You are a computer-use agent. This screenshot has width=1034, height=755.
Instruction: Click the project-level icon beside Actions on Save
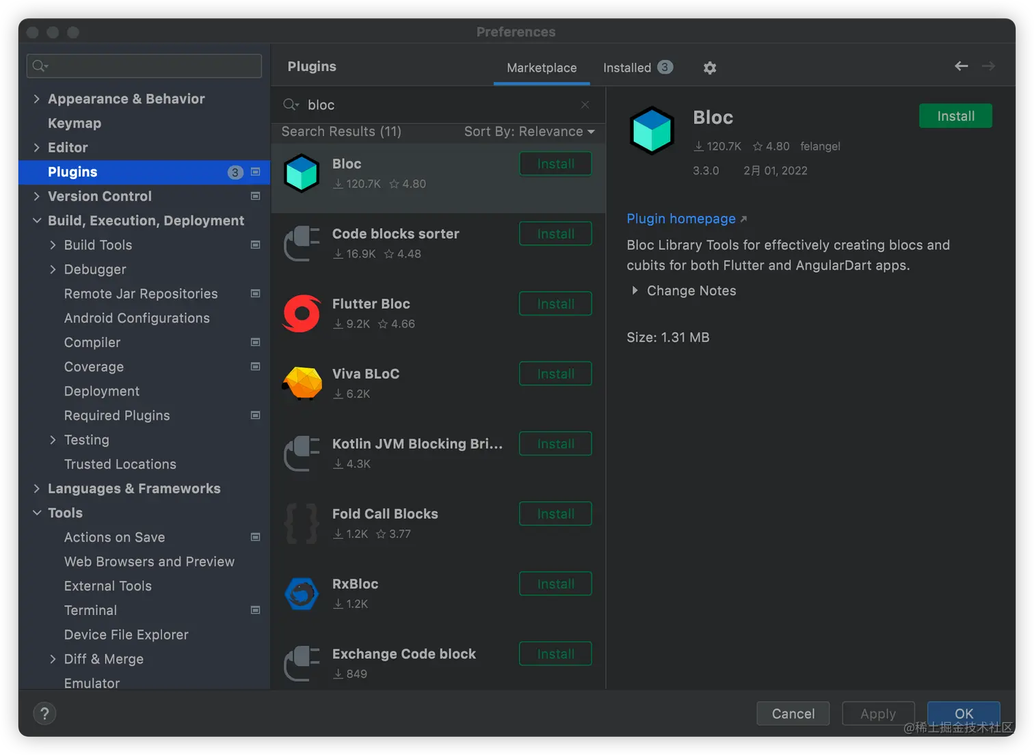[x=255, y=537]
